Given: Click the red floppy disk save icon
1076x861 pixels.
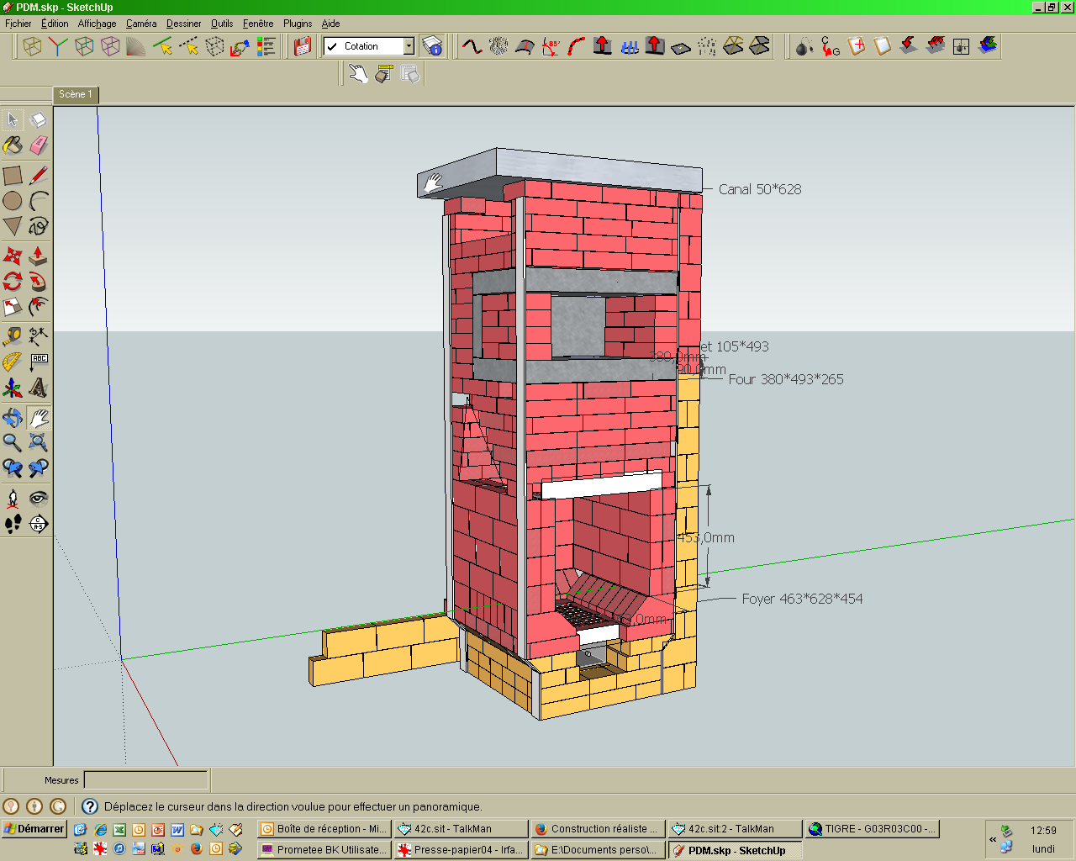Looking at the screenshot, I should pos(303,46).
